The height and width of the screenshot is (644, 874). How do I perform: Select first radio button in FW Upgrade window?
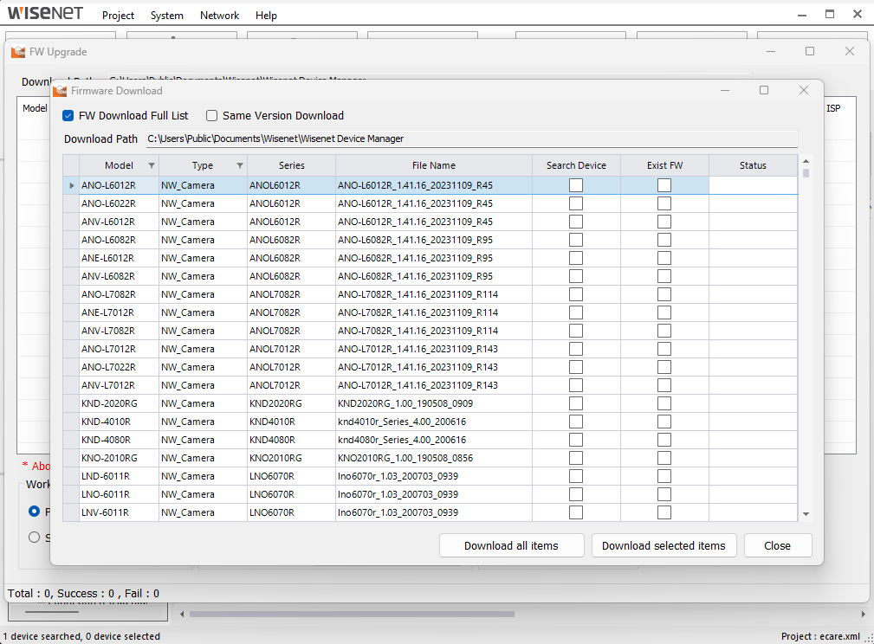click(34, 511)
